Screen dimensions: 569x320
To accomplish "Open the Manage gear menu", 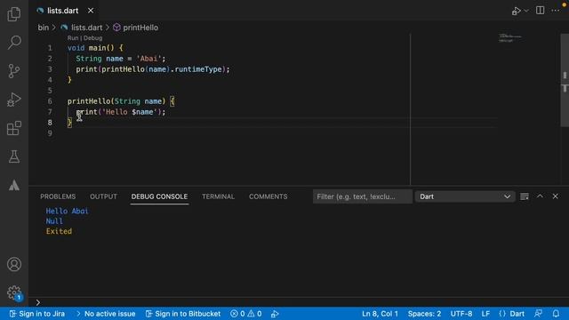I will click(x=14, y=292).
